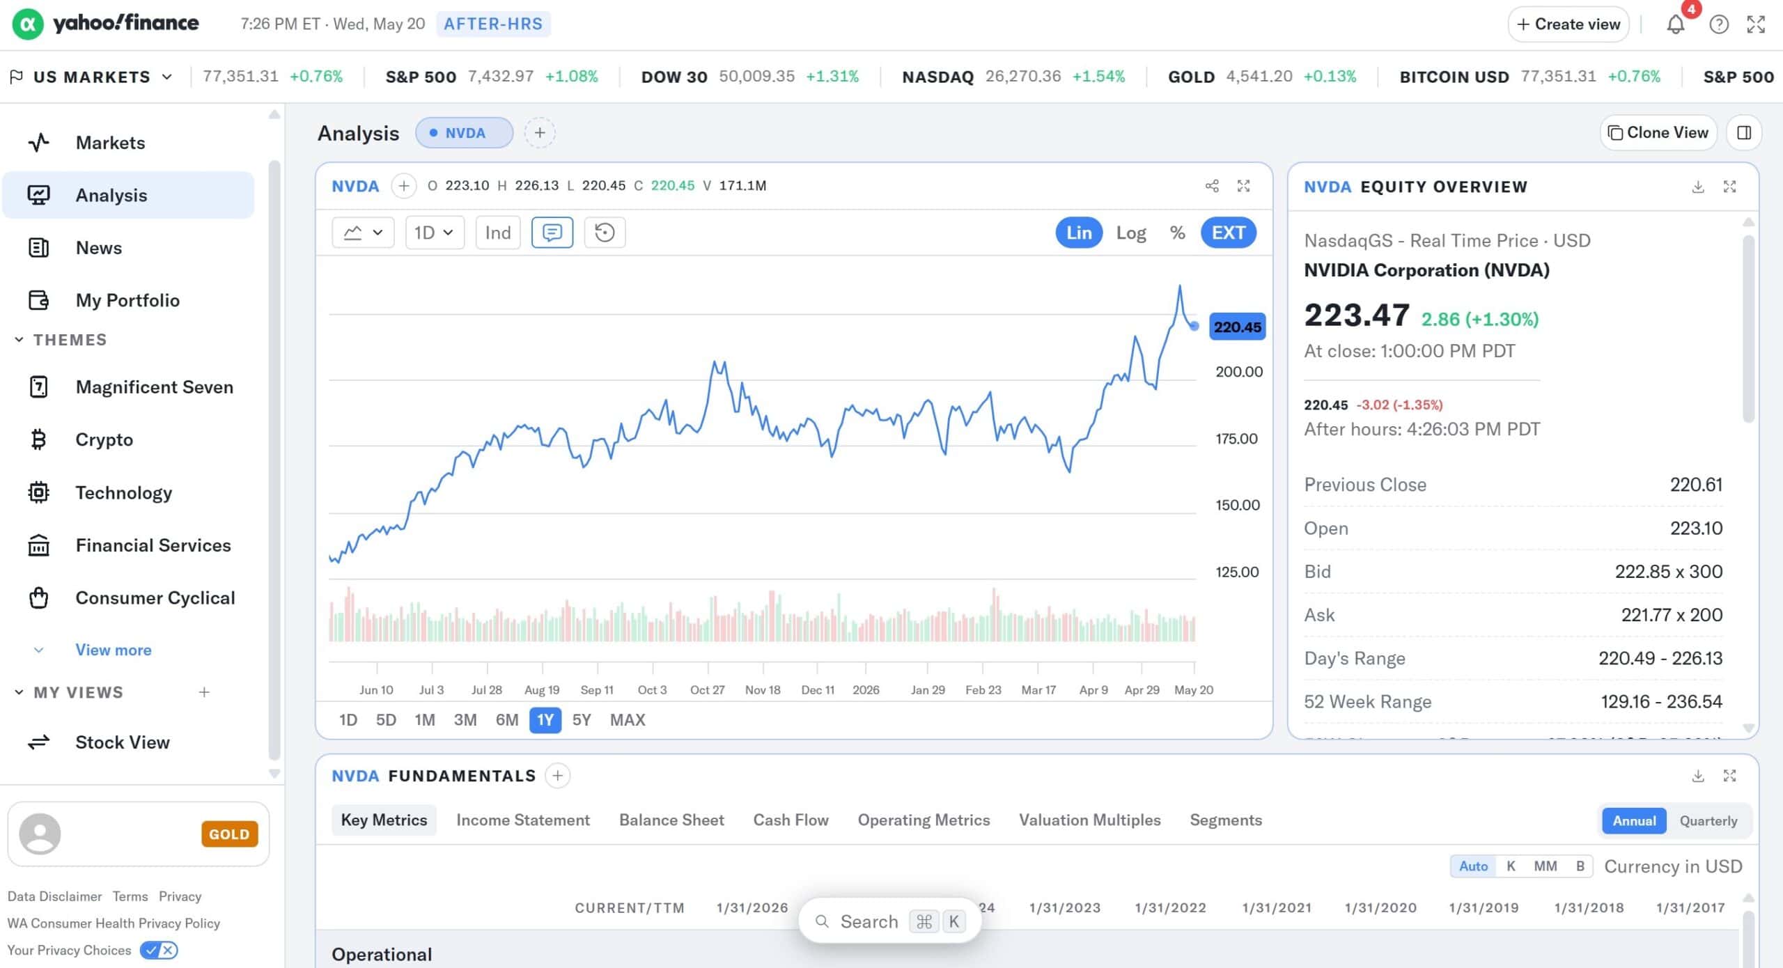
Task: Toggle Your Privacy Choices switch
Action: point(159,950)
